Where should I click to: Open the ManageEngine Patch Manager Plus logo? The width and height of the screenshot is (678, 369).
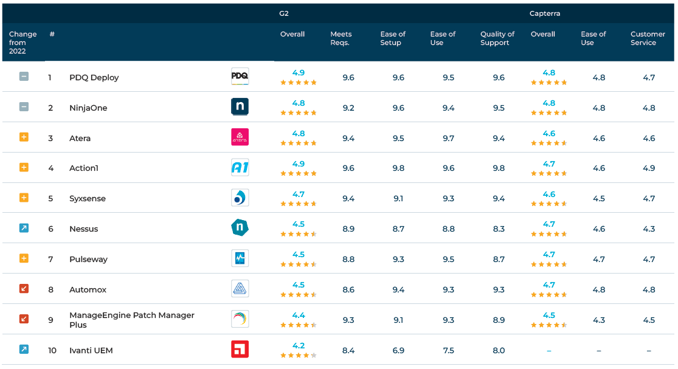tap(240, 319)
